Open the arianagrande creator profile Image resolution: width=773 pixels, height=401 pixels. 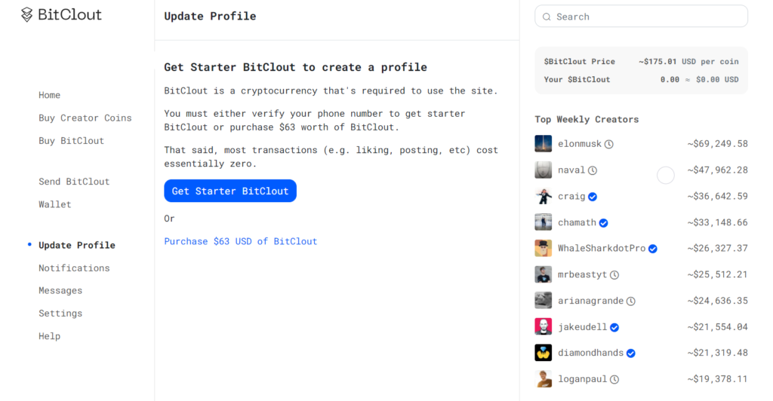click(590, 301)
